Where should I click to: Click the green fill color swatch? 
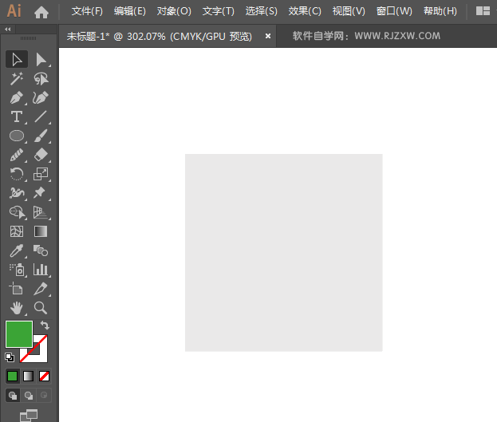coord(19,334)
